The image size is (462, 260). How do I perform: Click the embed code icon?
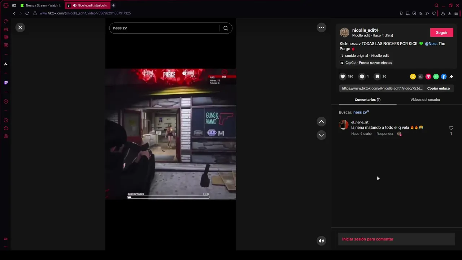pos(420,77)
